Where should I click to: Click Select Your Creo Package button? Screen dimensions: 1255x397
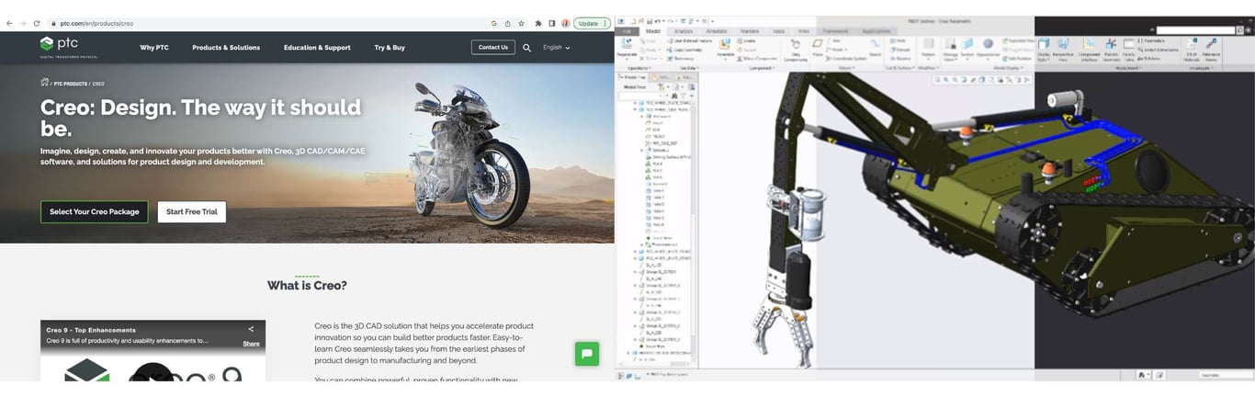94,211
